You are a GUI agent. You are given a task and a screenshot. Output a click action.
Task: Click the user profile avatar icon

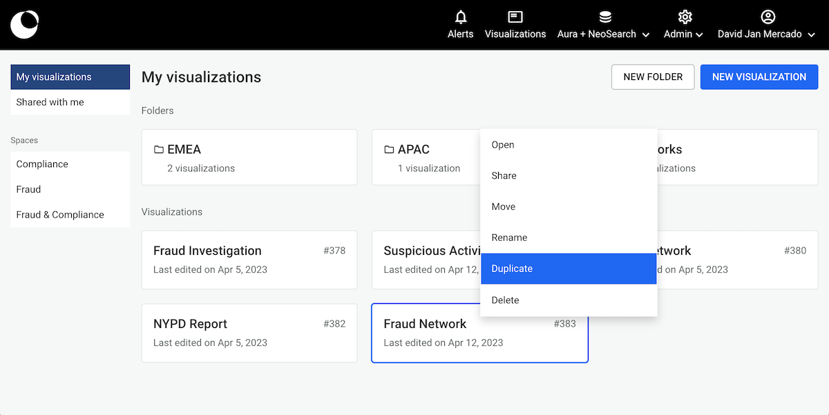click(x=768, y=17)
